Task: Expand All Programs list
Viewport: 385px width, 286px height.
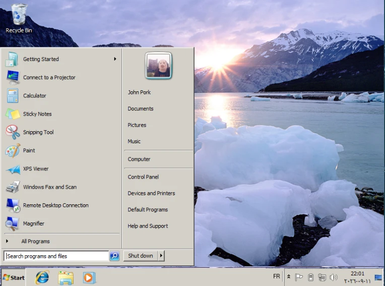Action: tap(35, 241)
